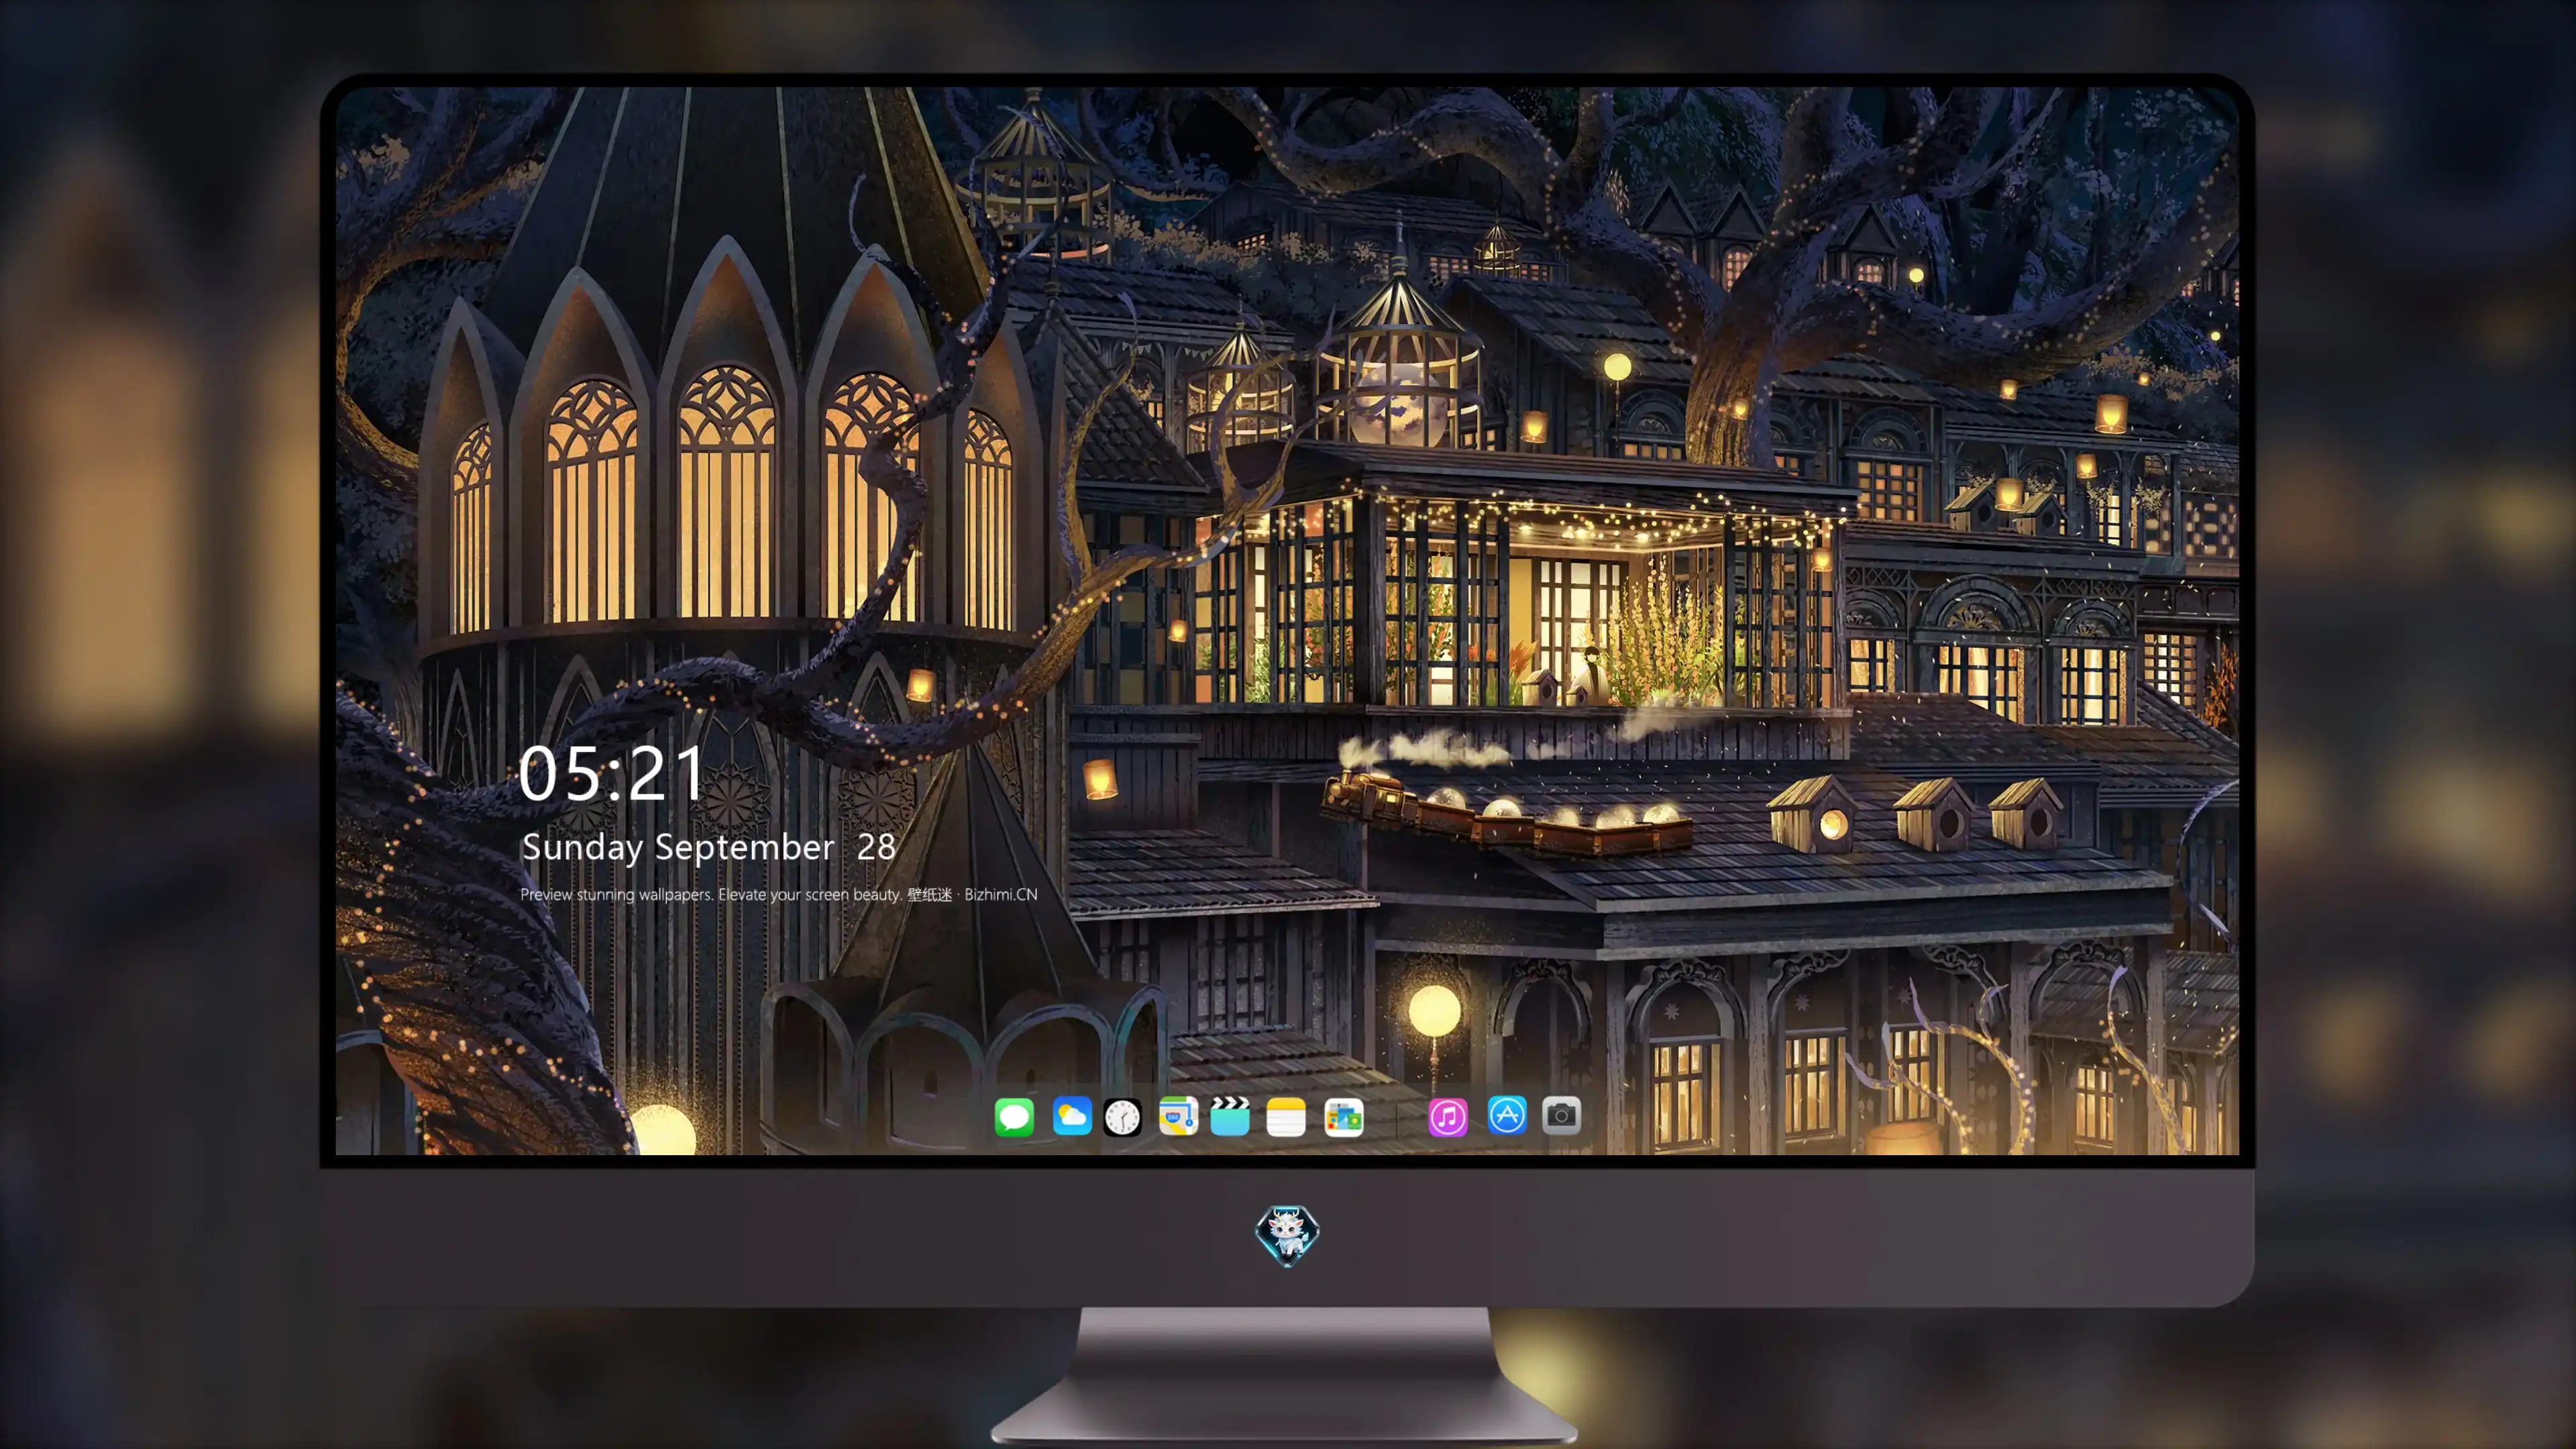Click the 05:21 clock display

611,773
